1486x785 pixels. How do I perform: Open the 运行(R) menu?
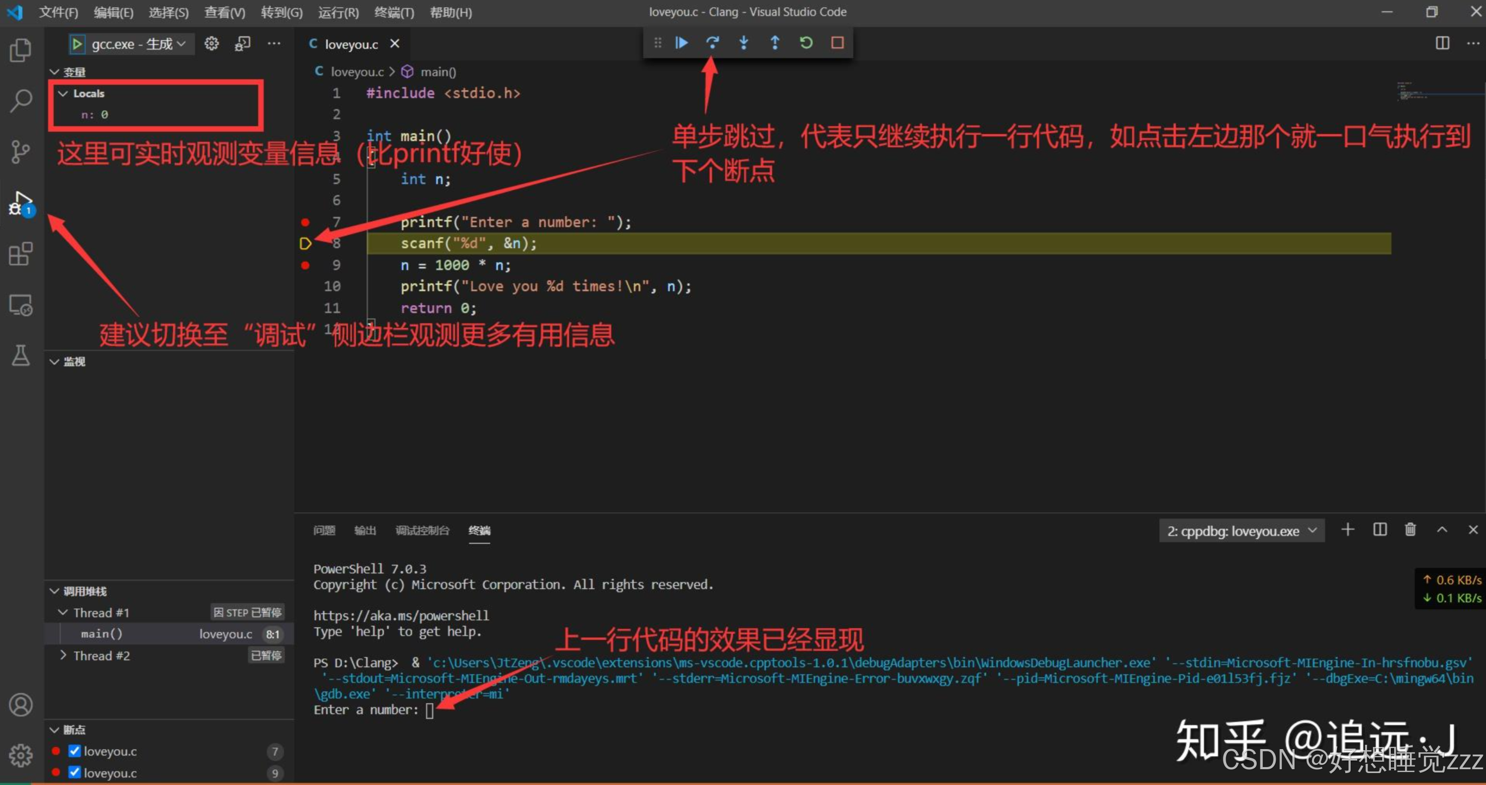338,12
